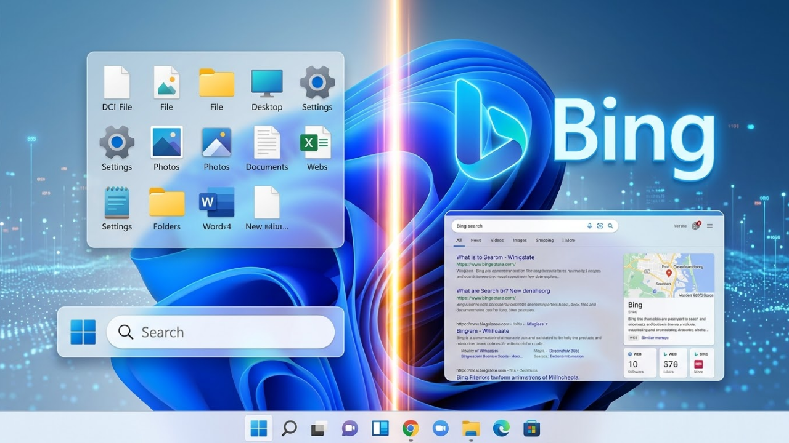Click the visual search camera icon
Viewport: 789px width, 443px height.
(600, 226)
